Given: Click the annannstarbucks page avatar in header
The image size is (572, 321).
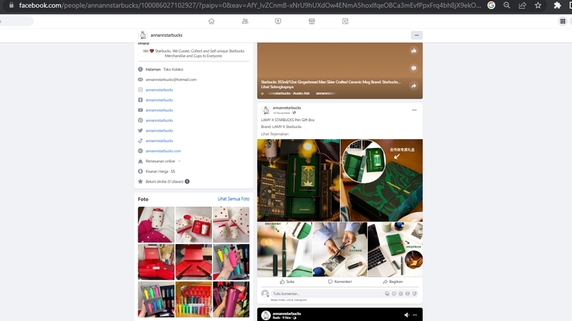Looking at the screenshot, I should 143,35.
